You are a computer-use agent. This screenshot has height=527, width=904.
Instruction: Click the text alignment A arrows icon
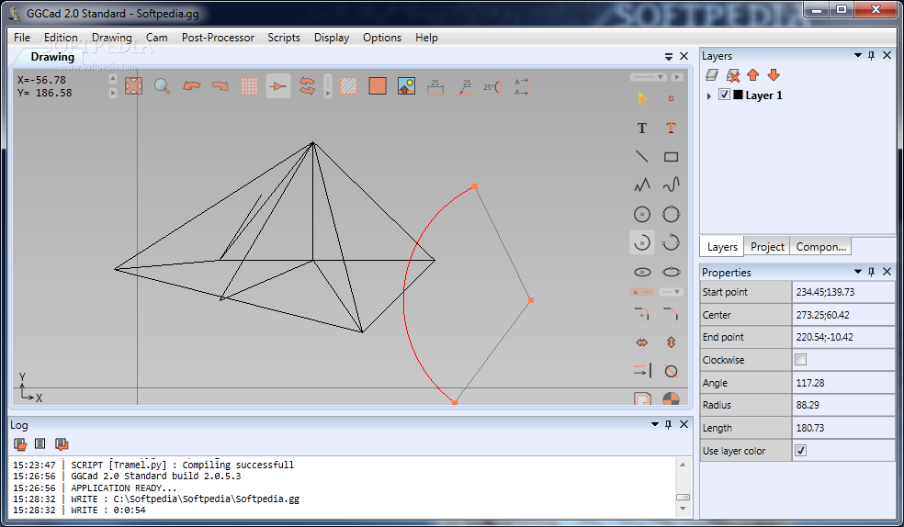522,86
